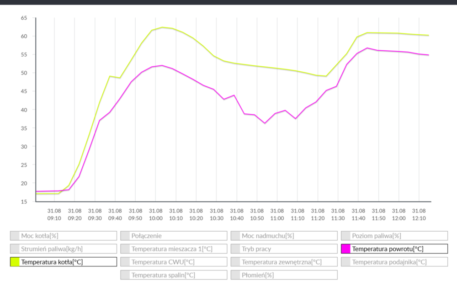The width and height of the screenshot is (457, 281).
Task: Show Temperatura spalin[°C] line
Action: 174,275
